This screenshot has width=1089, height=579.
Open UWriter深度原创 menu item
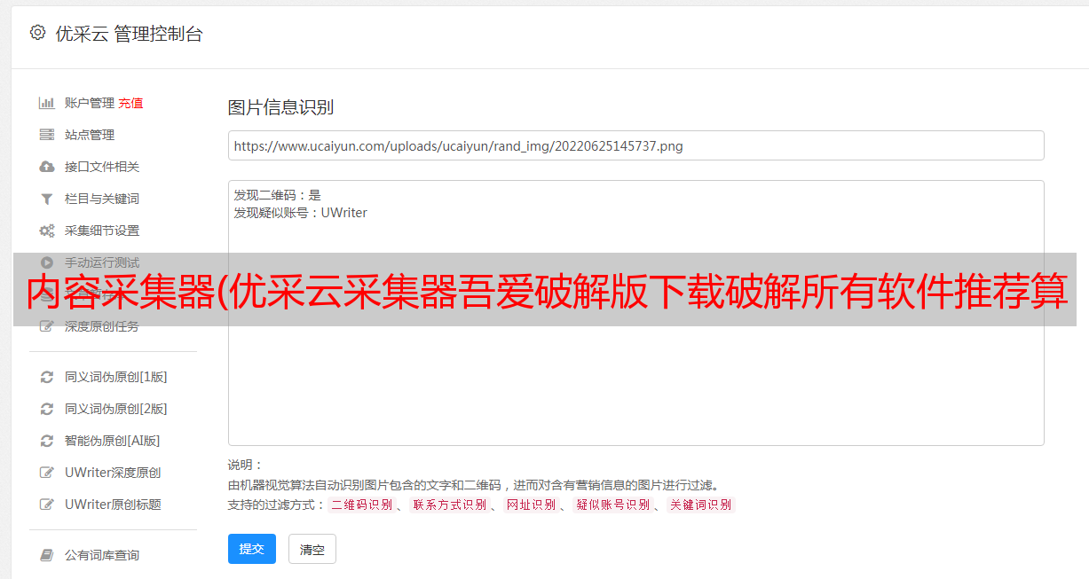113,473
